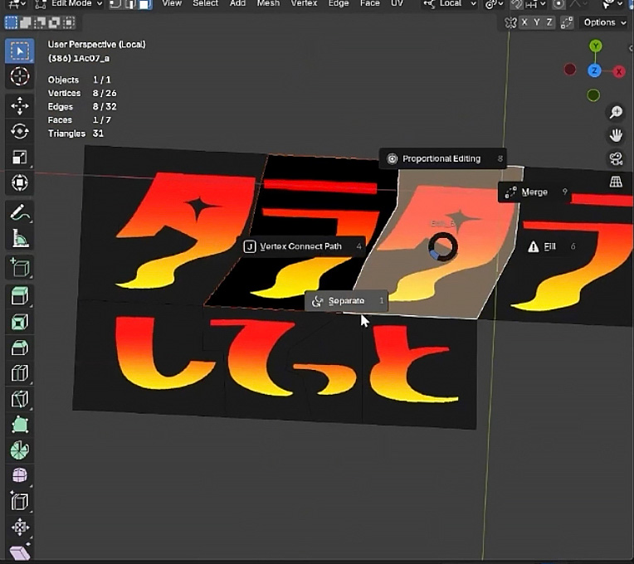
Task: Toggle perspective/orthographic grid icon
Action: [x=616, y=182]
